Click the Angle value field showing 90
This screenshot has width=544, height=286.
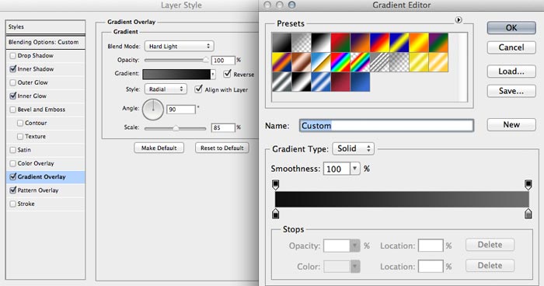point(181,110)
